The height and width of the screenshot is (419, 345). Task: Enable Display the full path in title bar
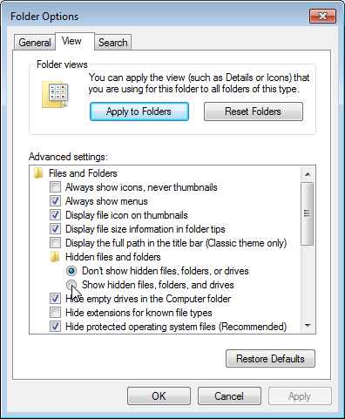click(55, 243)
